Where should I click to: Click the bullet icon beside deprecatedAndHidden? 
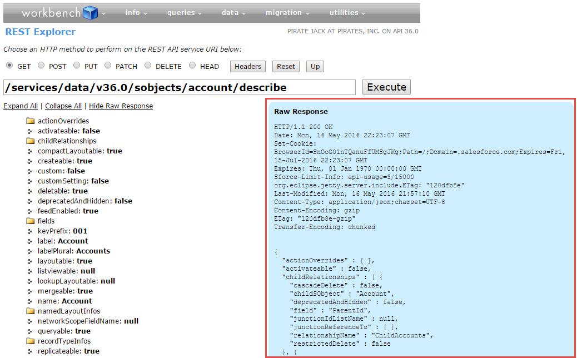[30, 201]
